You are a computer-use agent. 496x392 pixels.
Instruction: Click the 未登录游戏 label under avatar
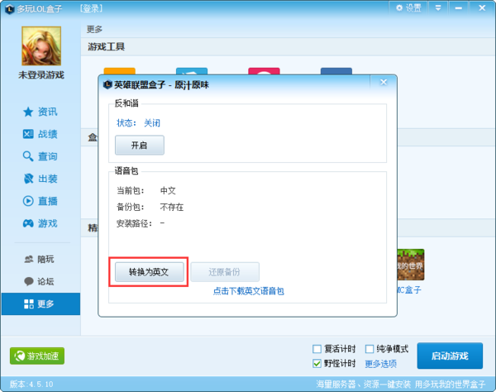tap(41, 75)
